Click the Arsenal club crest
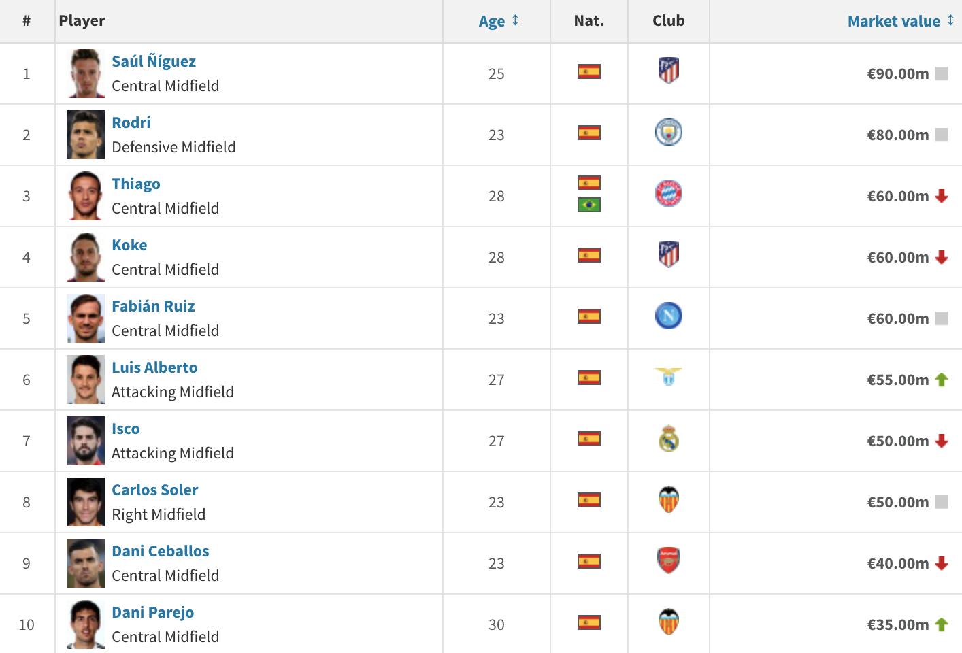 668,560
